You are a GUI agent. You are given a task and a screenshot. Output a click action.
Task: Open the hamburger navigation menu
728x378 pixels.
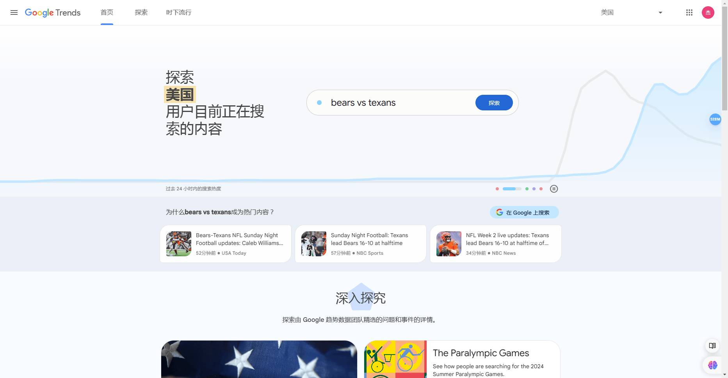(x=14, y=12)
